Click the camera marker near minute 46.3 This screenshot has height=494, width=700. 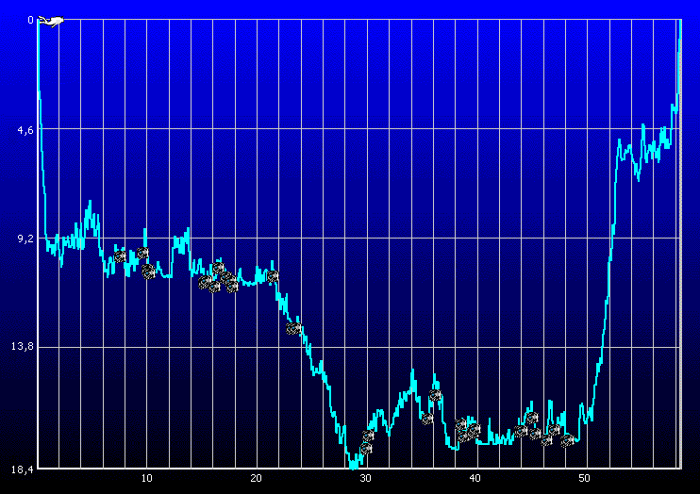(546, 441)
